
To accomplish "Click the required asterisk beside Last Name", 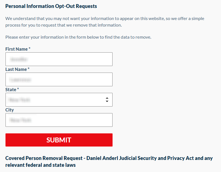I will click(x=29, y=69).
